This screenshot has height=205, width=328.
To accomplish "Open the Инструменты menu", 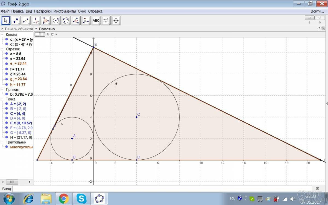I will 65,11.
